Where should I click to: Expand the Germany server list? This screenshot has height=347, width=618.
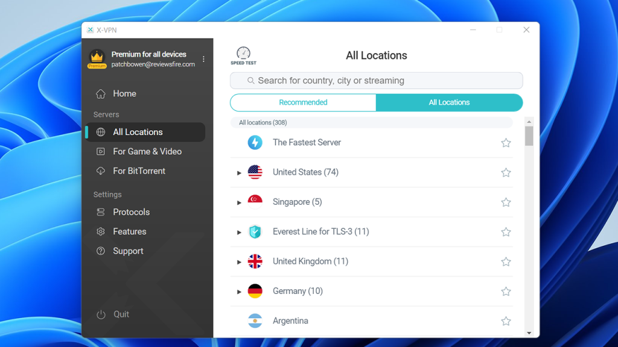[239, 292]
